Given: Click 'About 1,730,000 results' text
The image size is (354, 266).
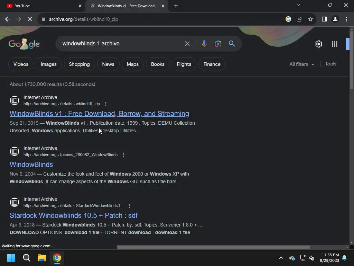Looking at the screenshot, I should 36,84.
